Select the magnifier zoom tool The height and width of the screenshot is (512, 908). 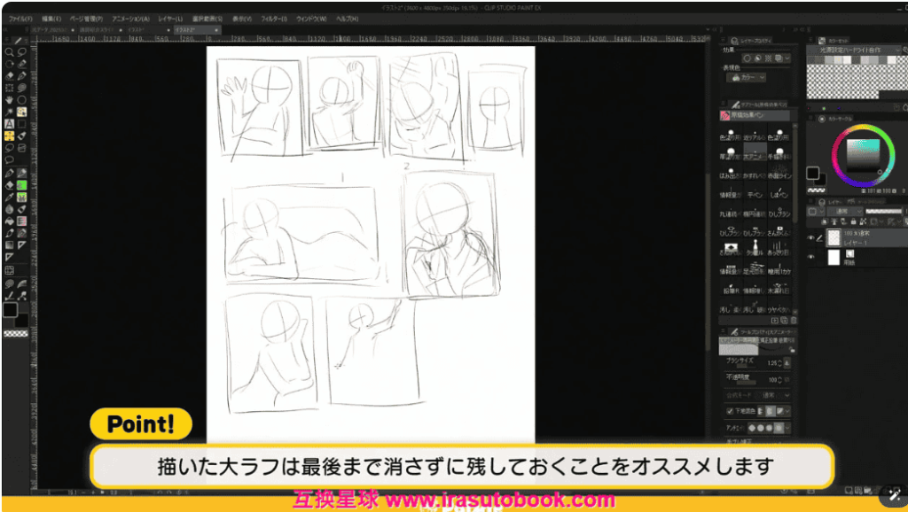click(9, 51)
